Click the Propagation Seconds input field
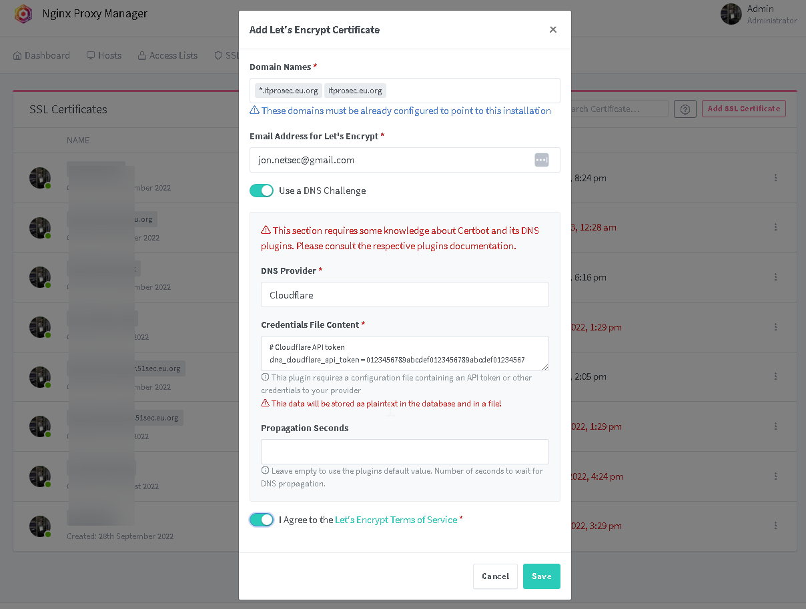 [x=405, y=452]
